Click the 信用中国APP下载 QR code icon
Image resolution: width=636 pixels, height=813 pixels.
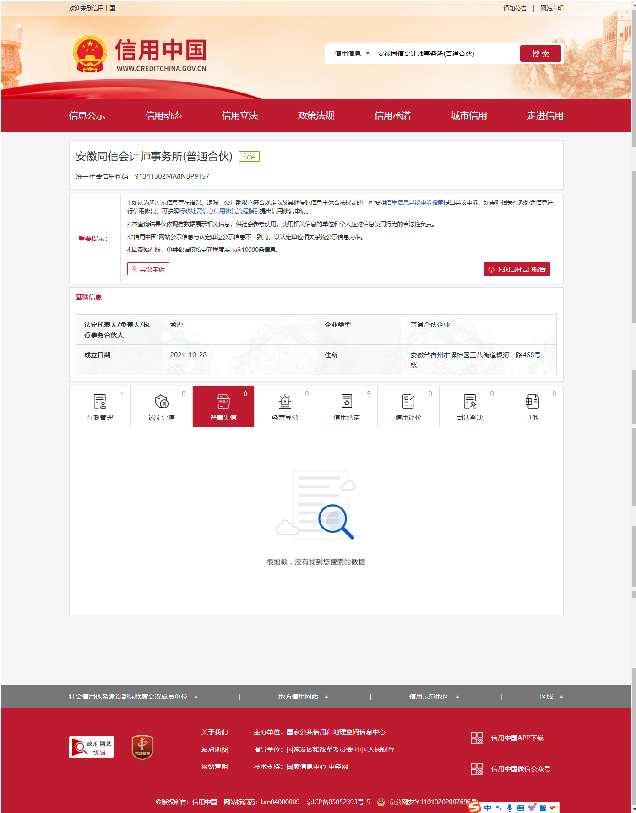coord(477,738)
